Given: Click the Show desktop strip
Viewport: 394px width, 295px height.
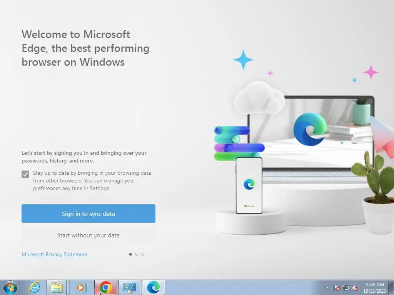Looking at the screenshot, I should click(x=391, y=287).
